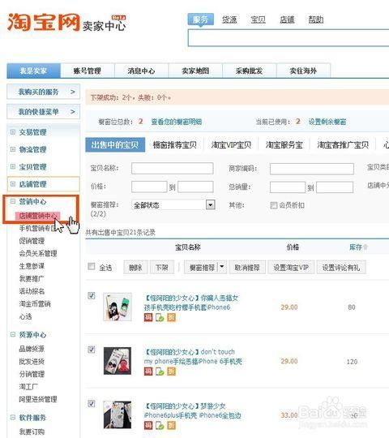Open the 淘宝VIP宝贝 tab
The image size is (389, 438).
pos(231,144)
